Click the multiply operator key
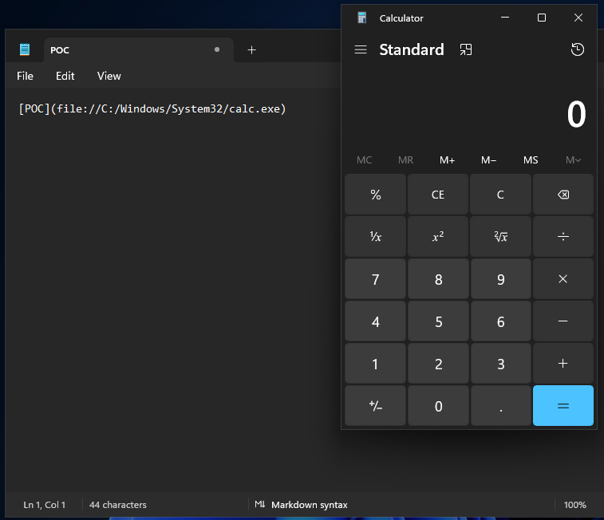 click(563, 279)
